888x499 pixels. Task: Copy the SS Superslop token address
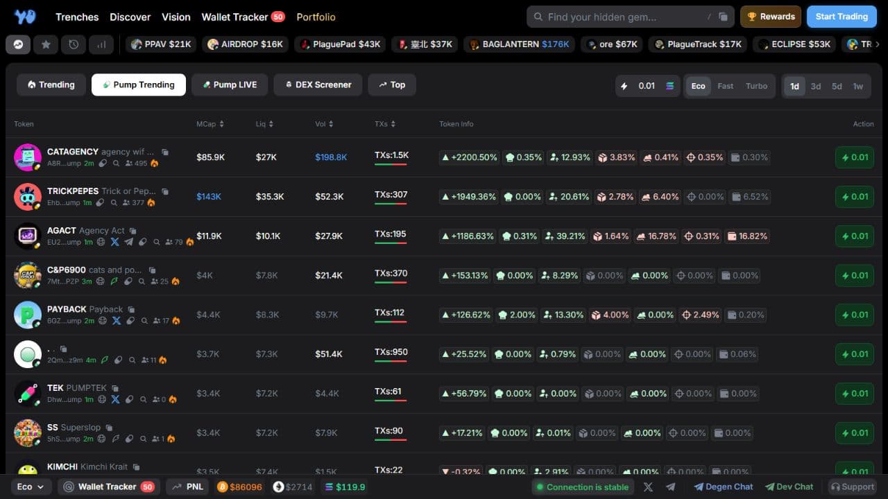(109, 428)
